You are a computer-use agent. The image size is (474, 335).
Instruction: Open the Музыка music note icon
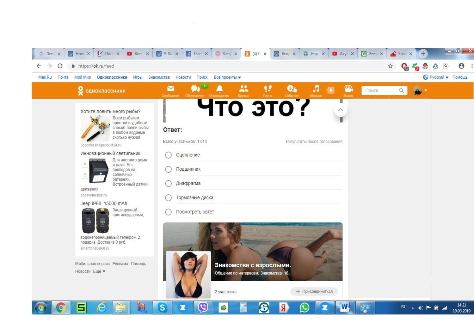316,91
